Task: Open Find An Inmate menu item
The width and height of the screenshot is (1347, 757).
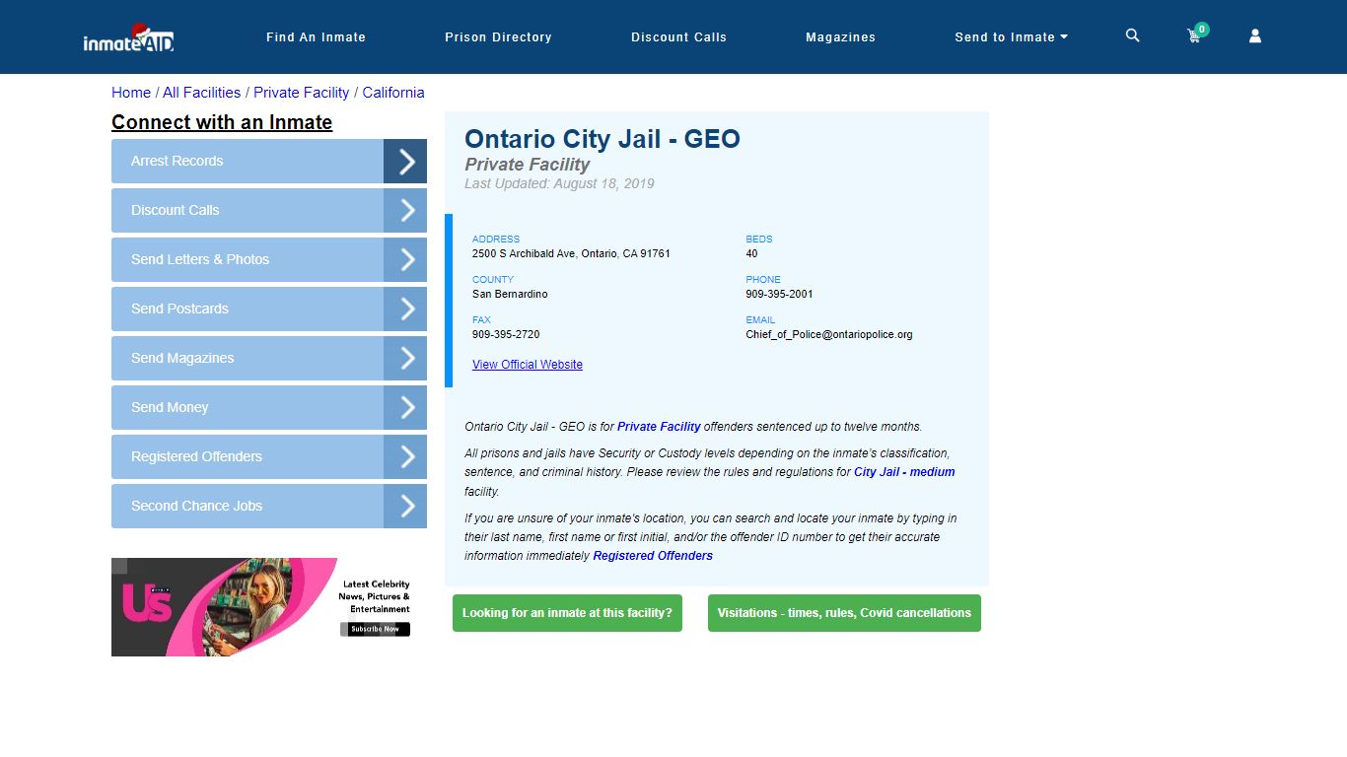Action: (x=316, y=37)
